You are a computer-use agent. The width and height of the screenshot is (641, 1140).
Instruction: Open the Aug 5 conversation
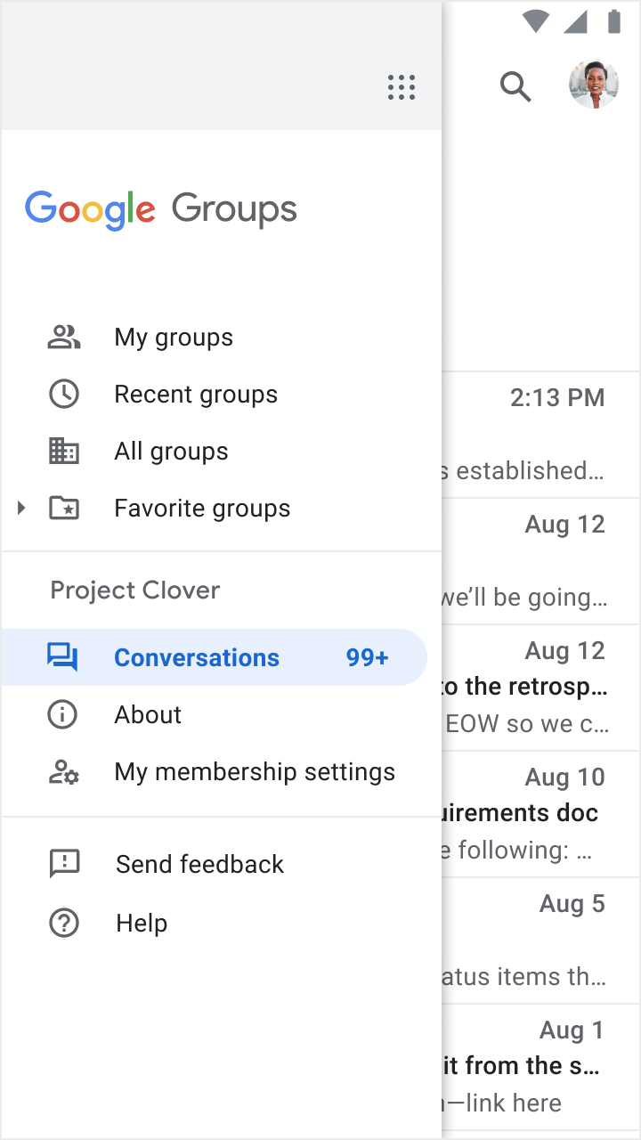[541, 940]
